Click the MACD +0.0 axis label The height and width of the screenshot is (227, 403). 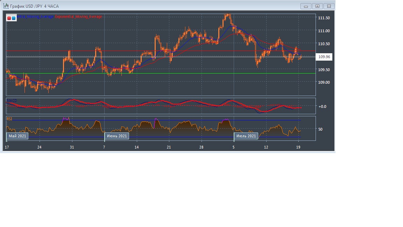click(x=322, y=106)
